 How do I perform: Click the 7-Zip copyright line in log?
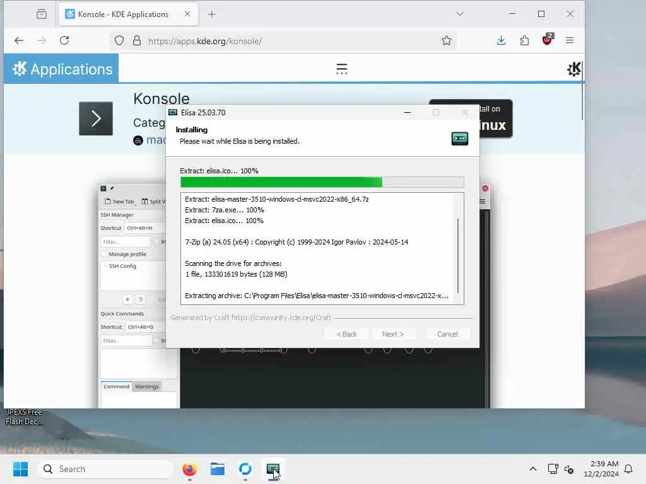(297, 242)
